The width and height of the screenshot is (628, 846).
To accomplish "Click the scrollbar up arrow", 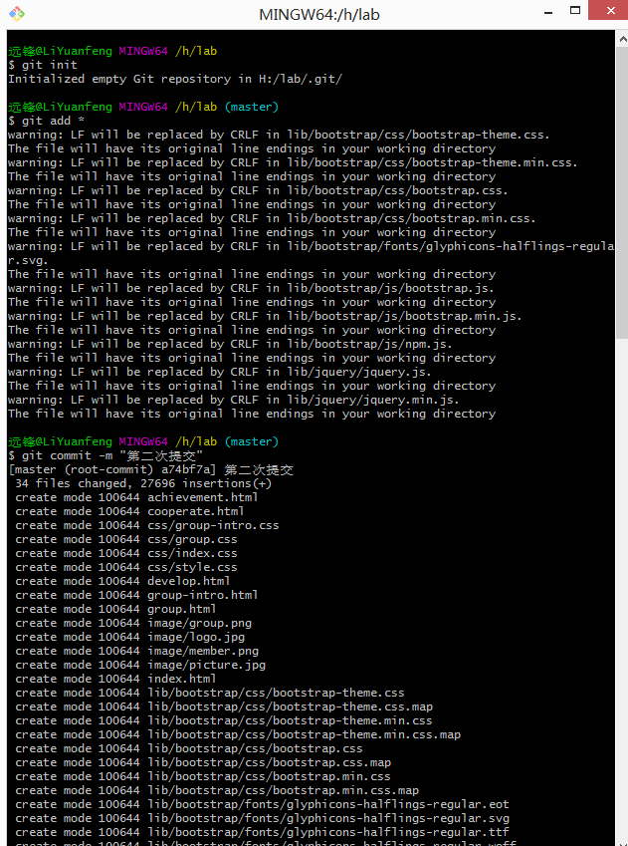I will 622,39.
